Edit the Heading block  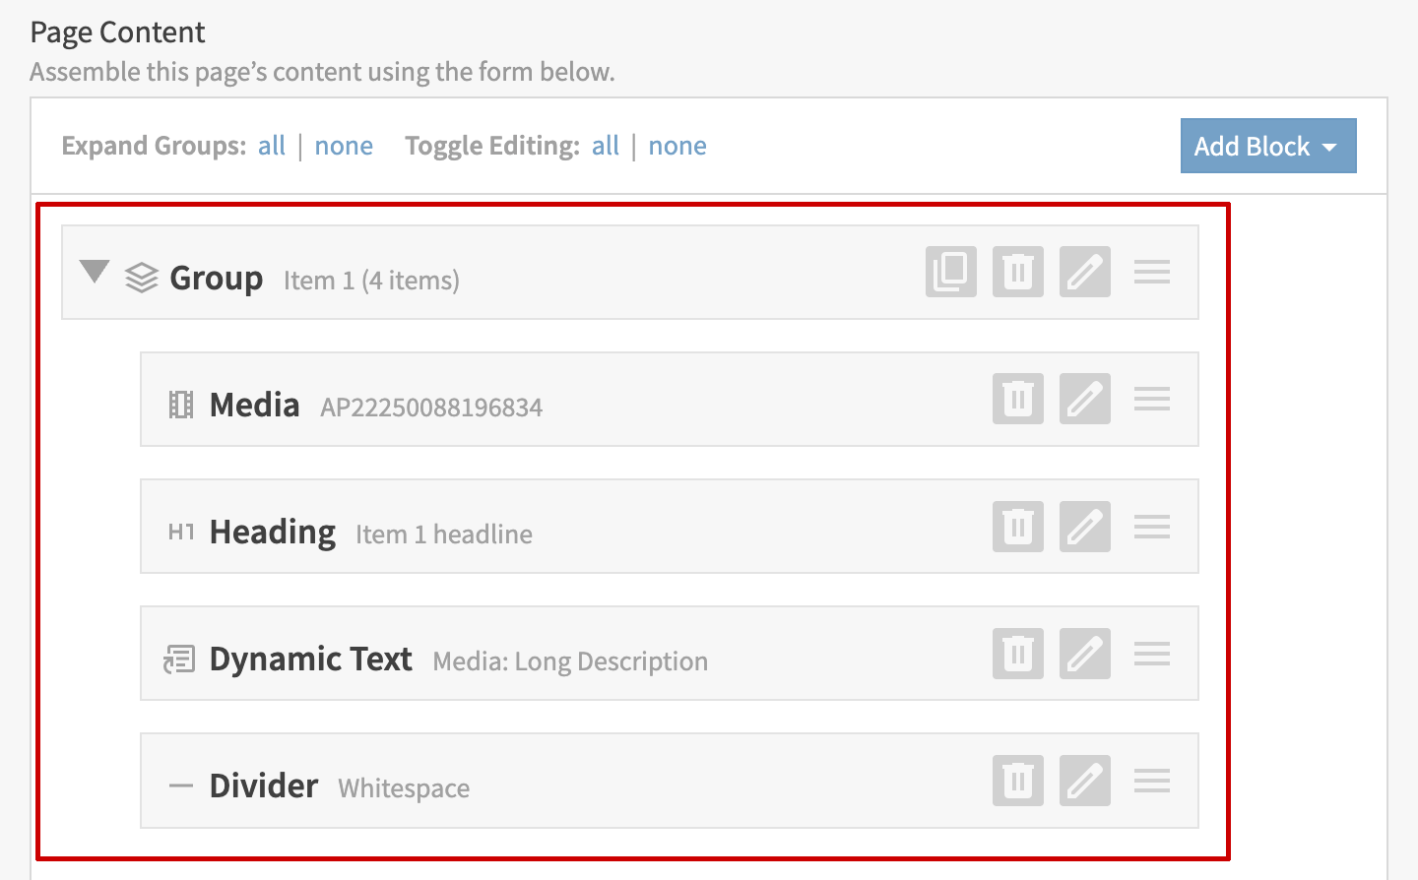coord(1084,527)
